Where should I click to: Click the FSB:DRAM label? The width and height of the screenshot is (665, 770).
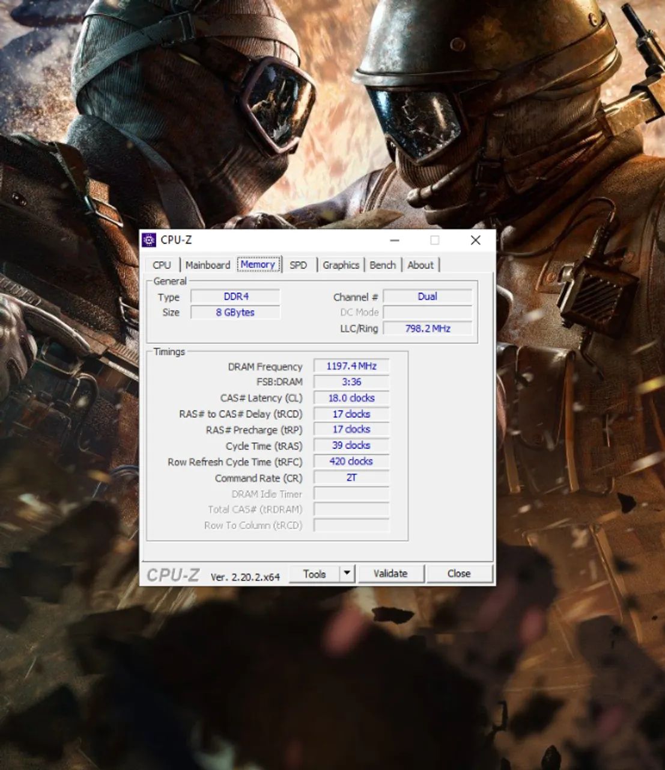(x=279, y=382)
